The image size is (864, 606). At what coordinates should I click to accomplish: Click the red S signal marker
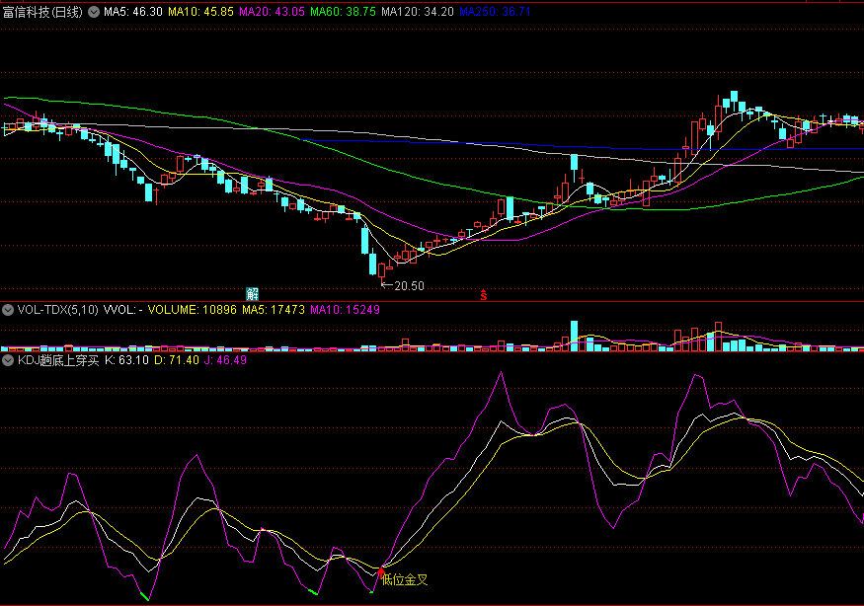coord(483,295)
